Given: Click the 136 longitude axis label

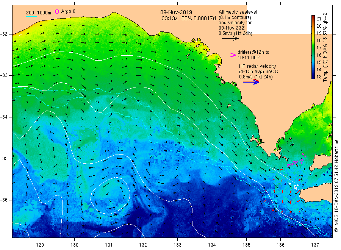Looking at the screenshot, I should coord(280,245).
